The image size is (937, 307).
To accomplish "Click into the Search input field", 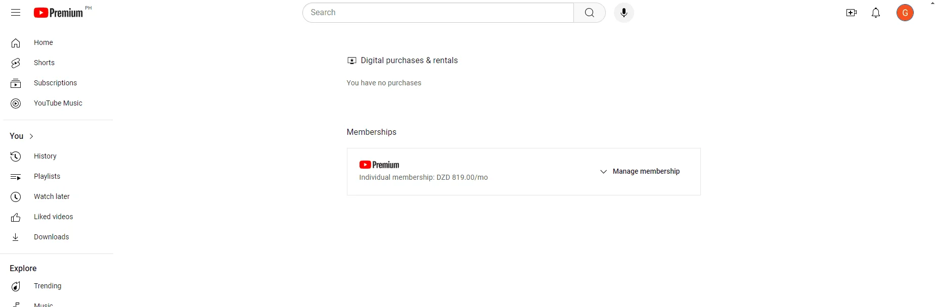I will pos(438,13).
